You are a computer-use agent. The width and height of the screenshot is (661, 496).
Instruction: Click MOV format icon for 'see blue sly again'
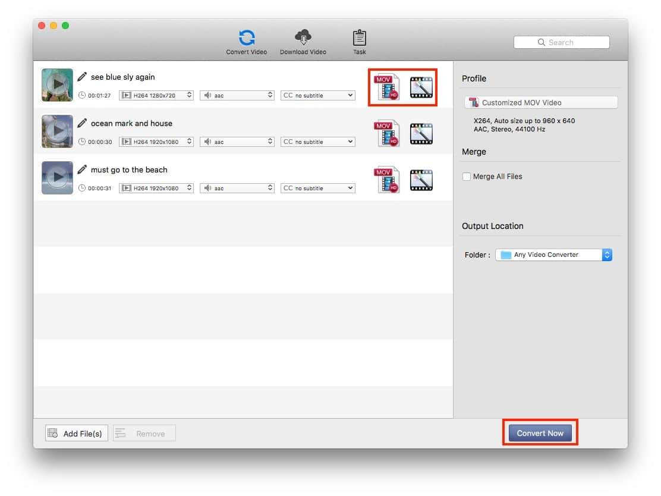pyautogui.click(x=386, y=87)
